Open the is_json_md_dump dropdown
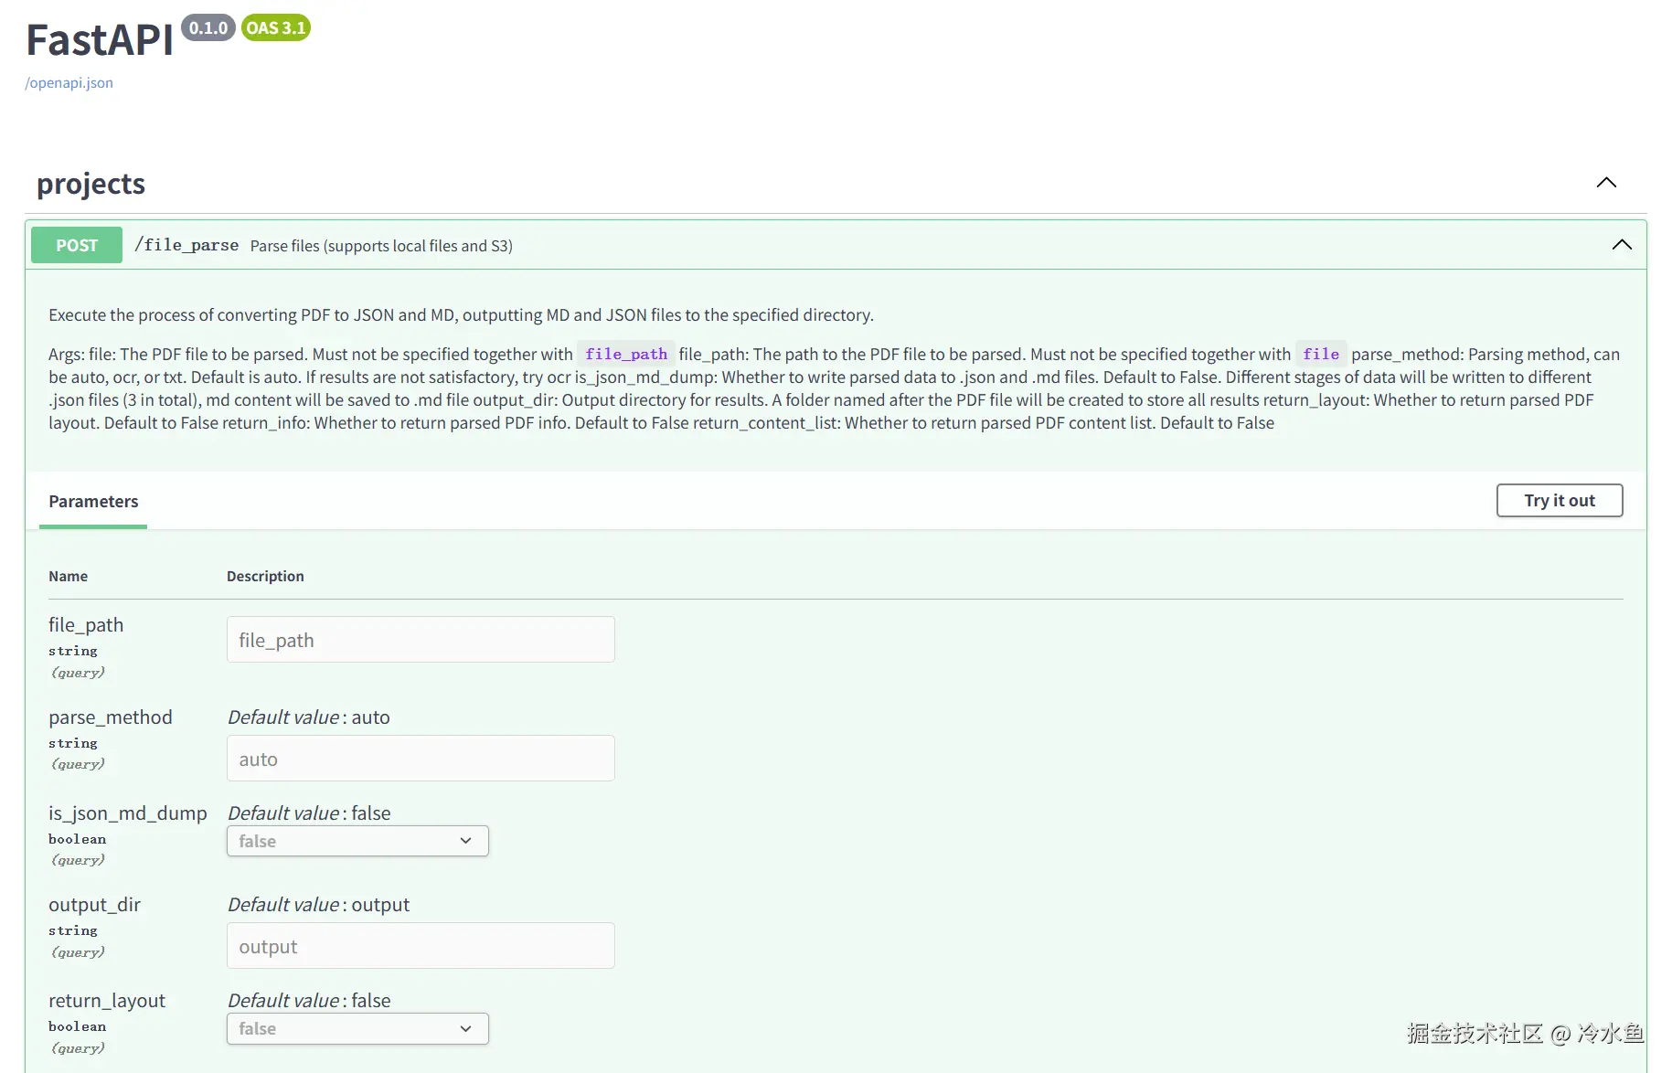This screenshot has width=1672, height=1073. click(x=357, y=841)
